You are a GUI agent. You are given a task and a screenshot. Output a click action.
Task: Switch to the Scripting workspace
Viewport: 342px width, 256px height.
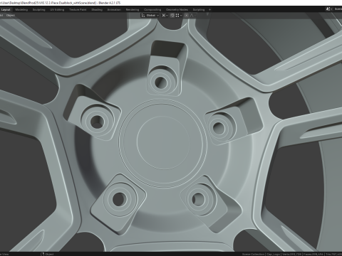tap(199, 10)
